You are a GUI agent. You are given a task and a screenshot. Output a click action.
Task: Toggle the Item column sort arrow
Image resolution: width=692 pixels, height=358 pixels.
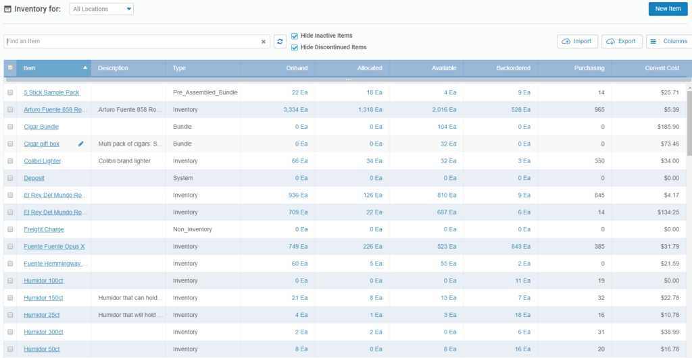coord(85,68)
